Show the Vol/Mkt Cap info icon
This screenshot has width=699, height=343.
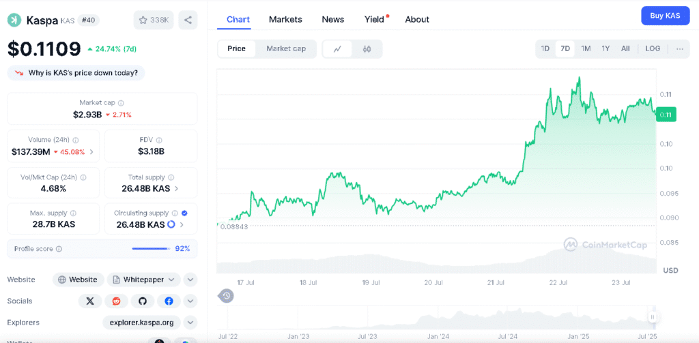[x=83, y=177]
